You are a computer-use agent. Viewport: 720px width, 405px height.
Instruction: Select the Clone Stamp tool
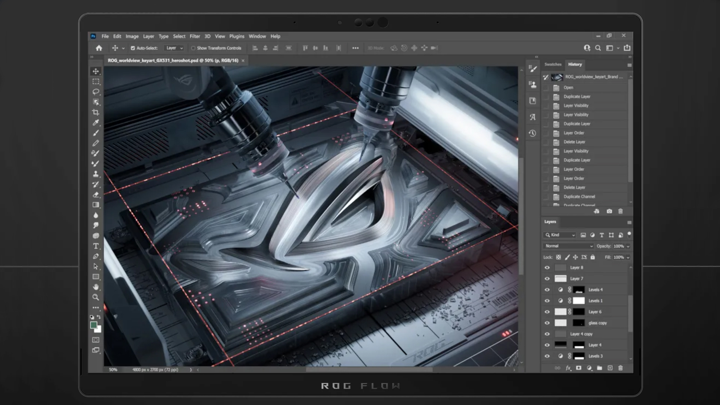[x=96, y=174]
